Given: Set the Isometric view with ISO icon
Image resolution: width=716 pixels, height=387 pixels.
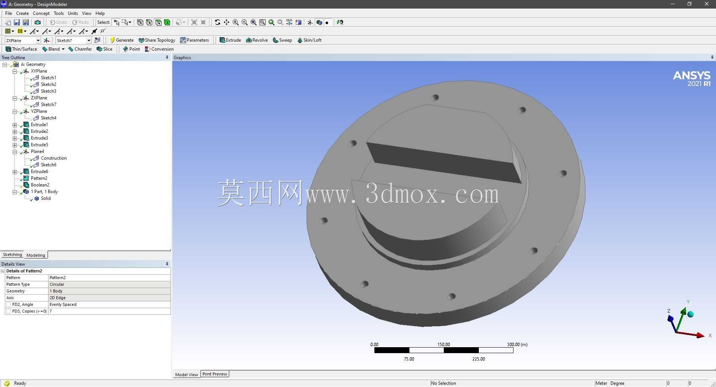Looking at the screenshot, I should 289,22.
